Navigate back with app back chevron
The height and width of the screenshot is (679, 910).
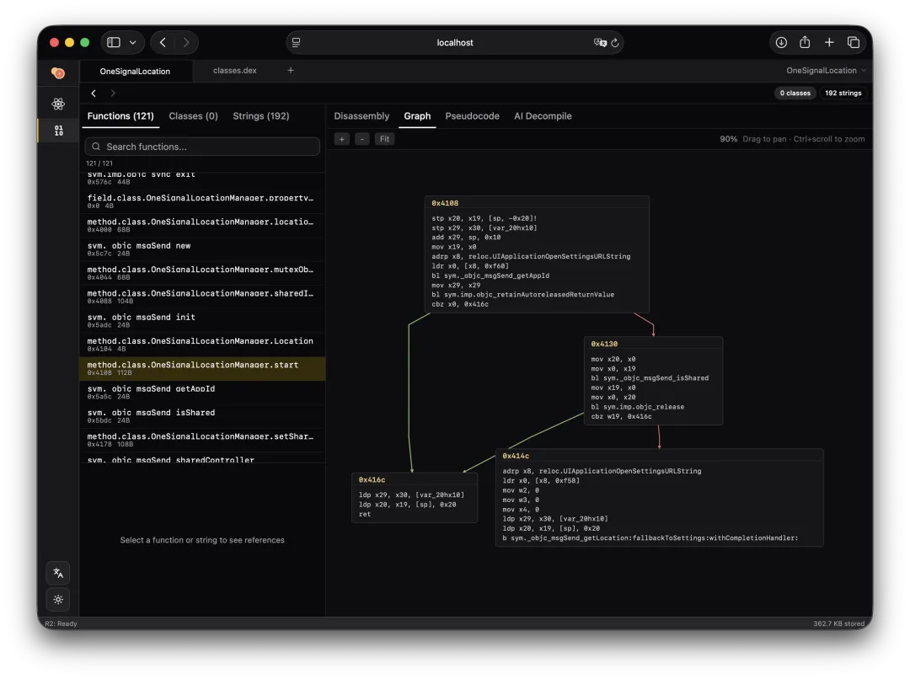click(x=94, y=93)
